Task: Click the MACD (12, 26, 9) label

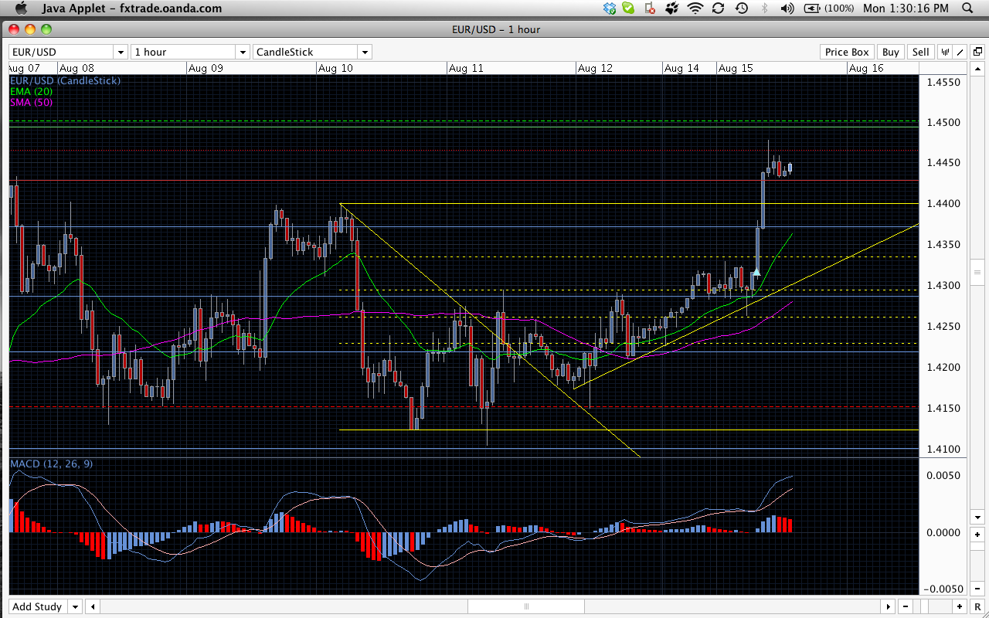Action: [x=51, y=463]
